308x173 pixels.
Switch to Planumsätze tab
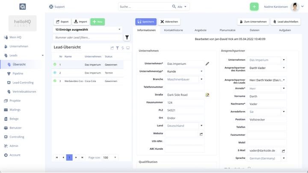click(x=228, y=30)
